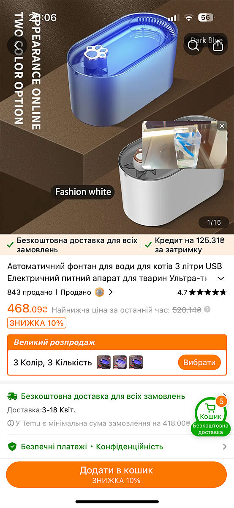234x508 pixels.
Task: Tap Додати в кошик button
Action: pyautogui.click(x=117, y=475)
